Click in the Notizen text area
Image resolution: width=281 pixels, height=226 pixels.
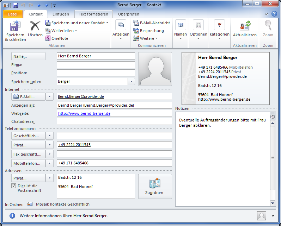[222, 159]
